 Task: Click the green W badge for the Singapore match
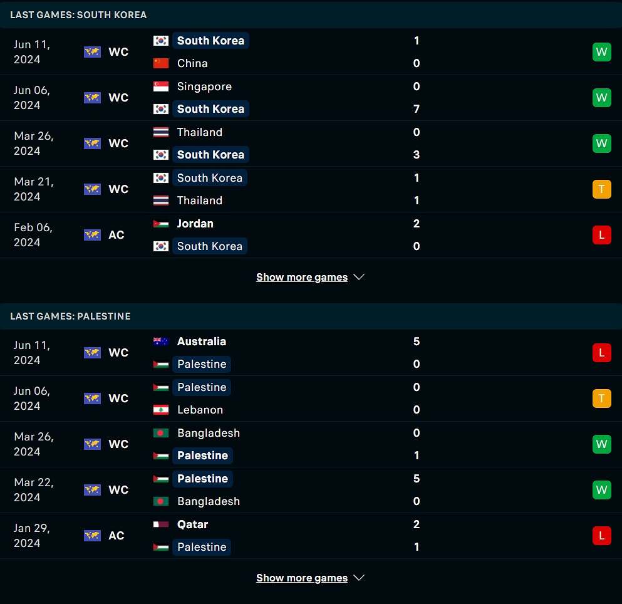coord(601,97)
